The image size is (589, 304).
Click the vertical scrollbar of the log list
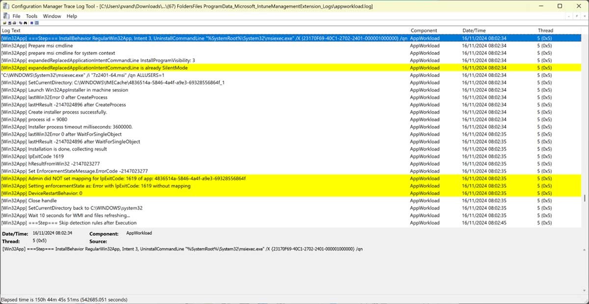[x=584, y=198]
